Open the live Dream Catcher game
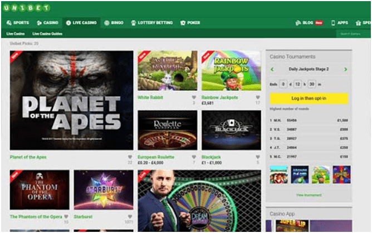Viewport: 372px width, 233px height. (199, 201)
